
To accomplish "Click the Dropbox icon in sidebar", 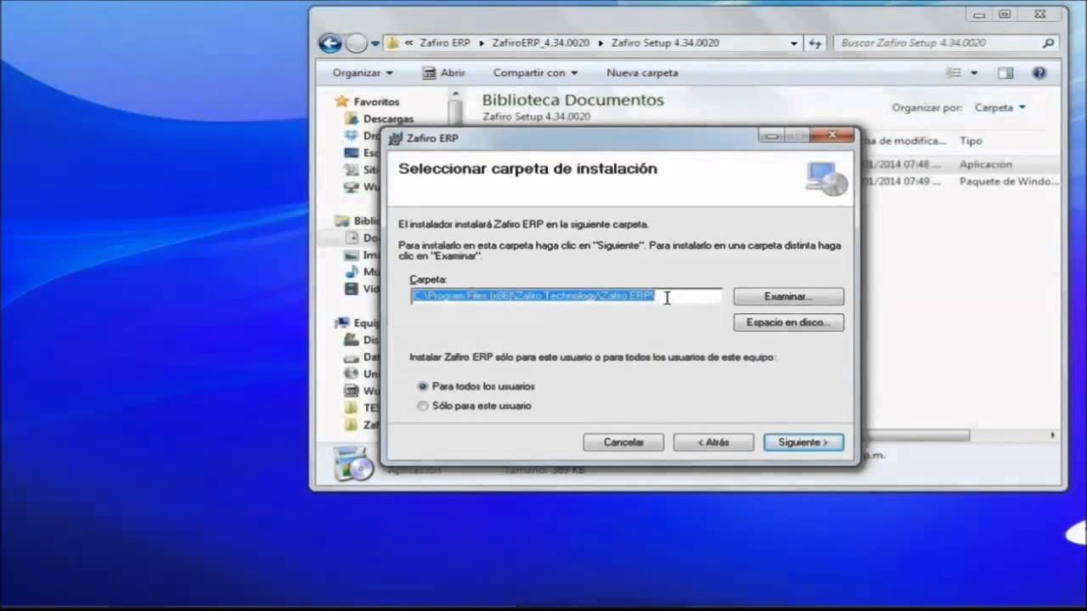I will pyautogui.click(x=352, y=136).
